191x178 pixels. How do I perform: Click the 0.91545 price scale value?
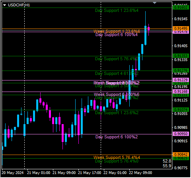click(181, 19)
